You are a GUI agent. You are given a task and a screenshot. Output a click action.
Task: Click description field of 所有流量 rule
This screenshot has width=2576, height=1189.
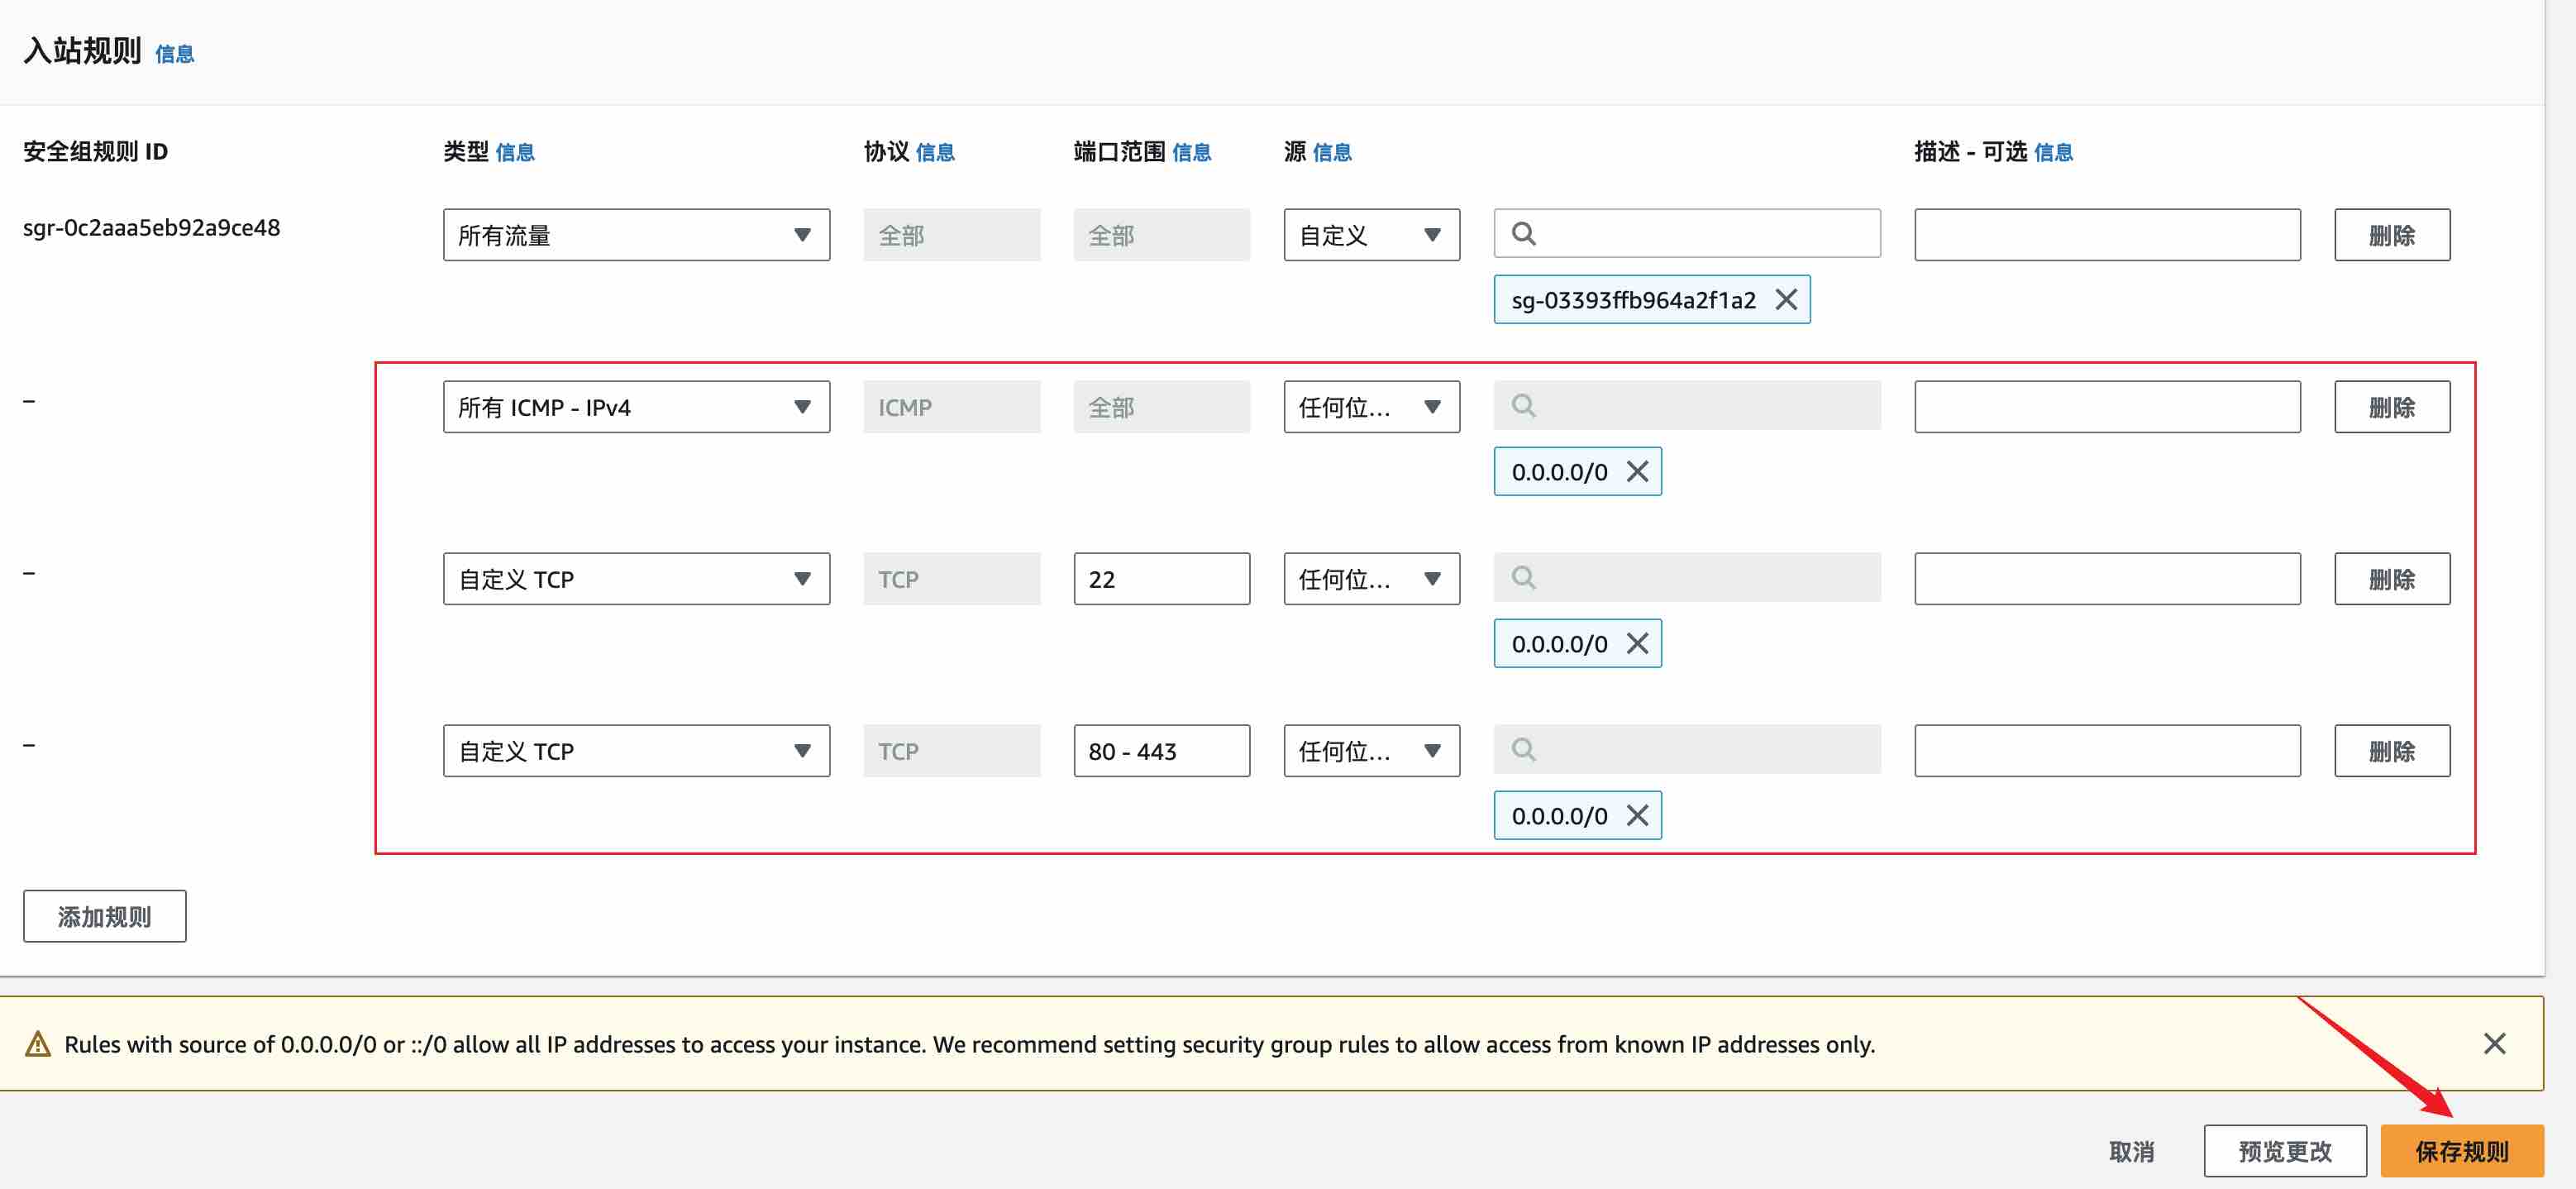click(x=2107, y=235)
